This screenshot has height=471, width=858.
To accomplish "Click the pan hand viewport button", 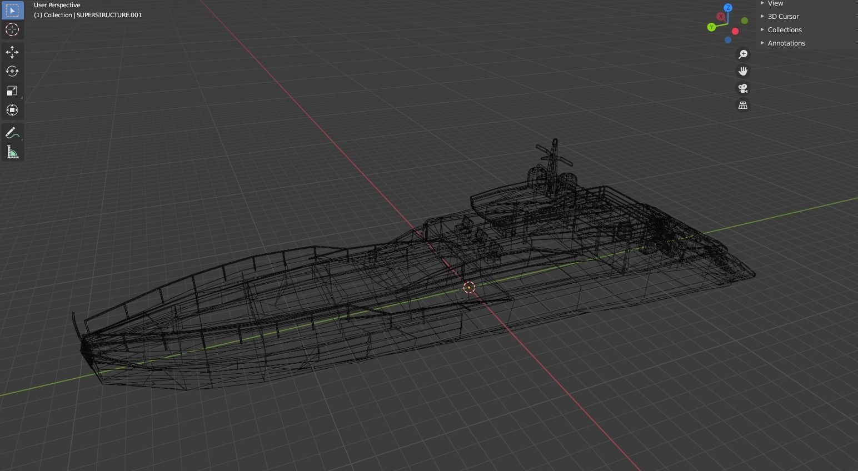I will (743, 71).
